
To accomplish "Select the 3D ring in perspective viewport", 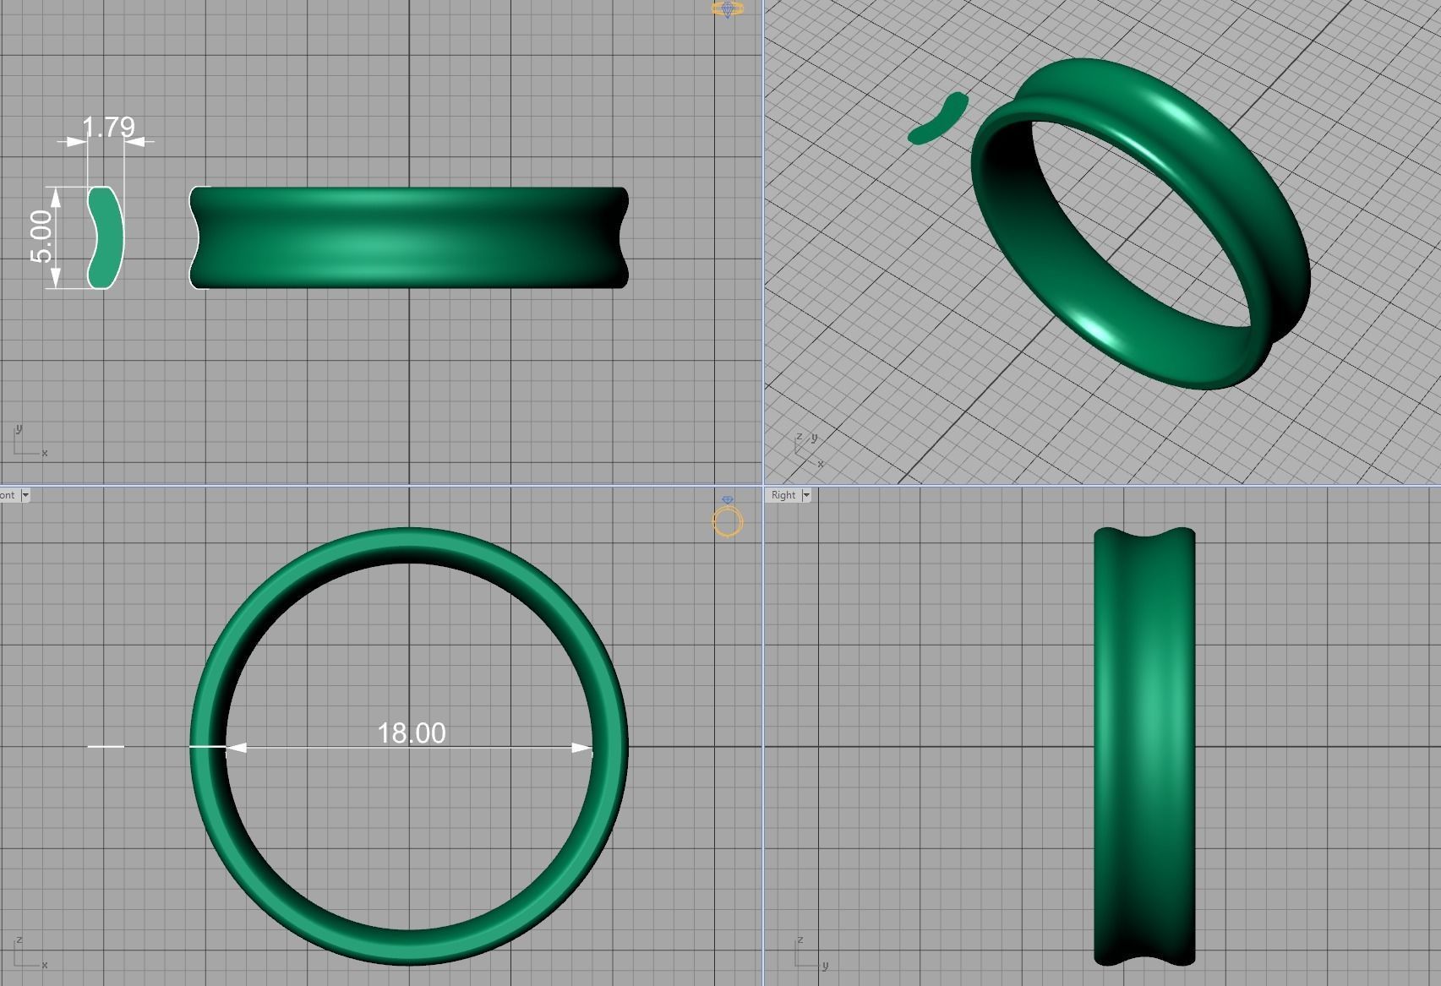I will 1268,211.
